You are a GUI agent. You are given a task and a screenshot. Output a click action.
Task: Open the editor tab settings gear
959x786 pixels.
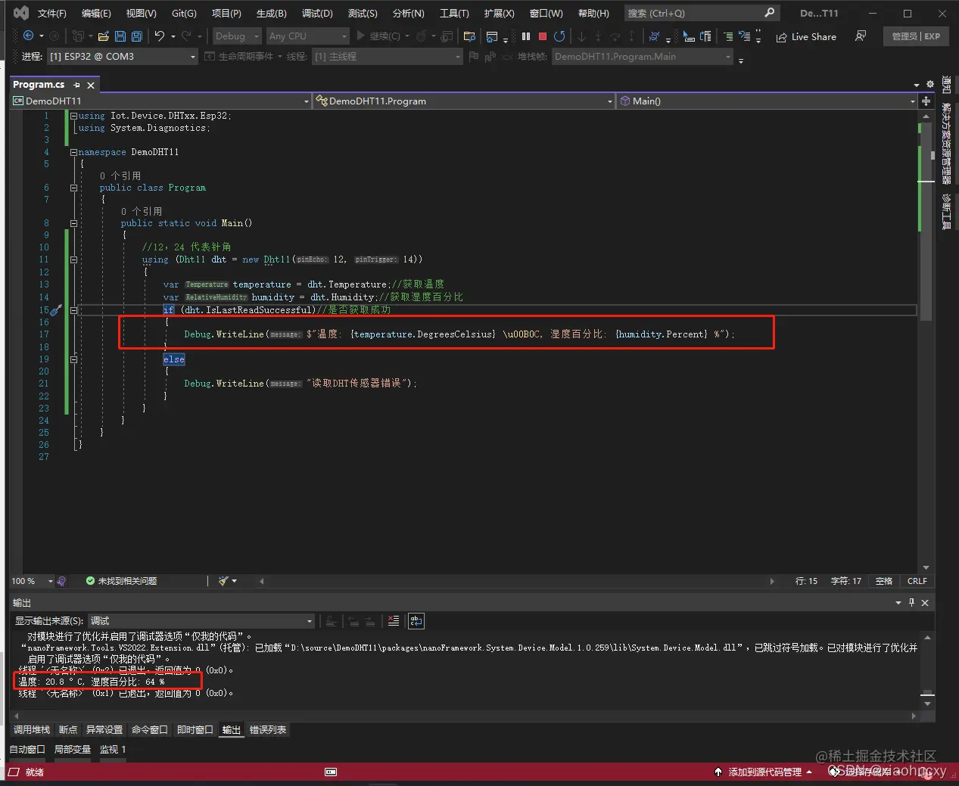[930, 85]
